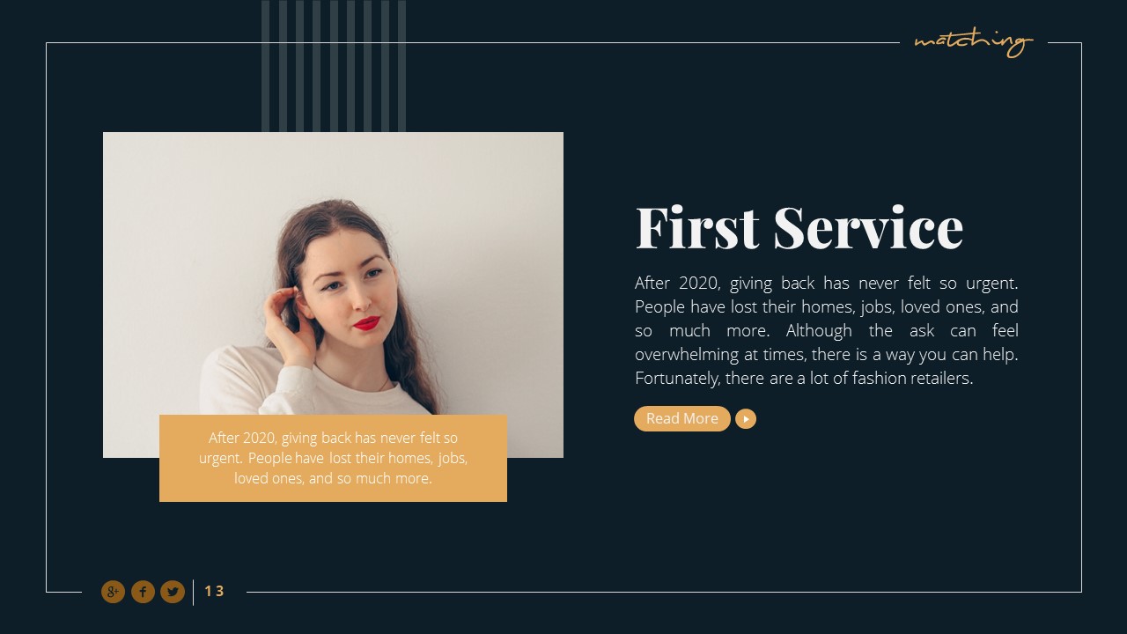The height and width of the screenshot is (634, 1127).
Task: Click the woman's red lips in photo
Action: pos(366,323)
